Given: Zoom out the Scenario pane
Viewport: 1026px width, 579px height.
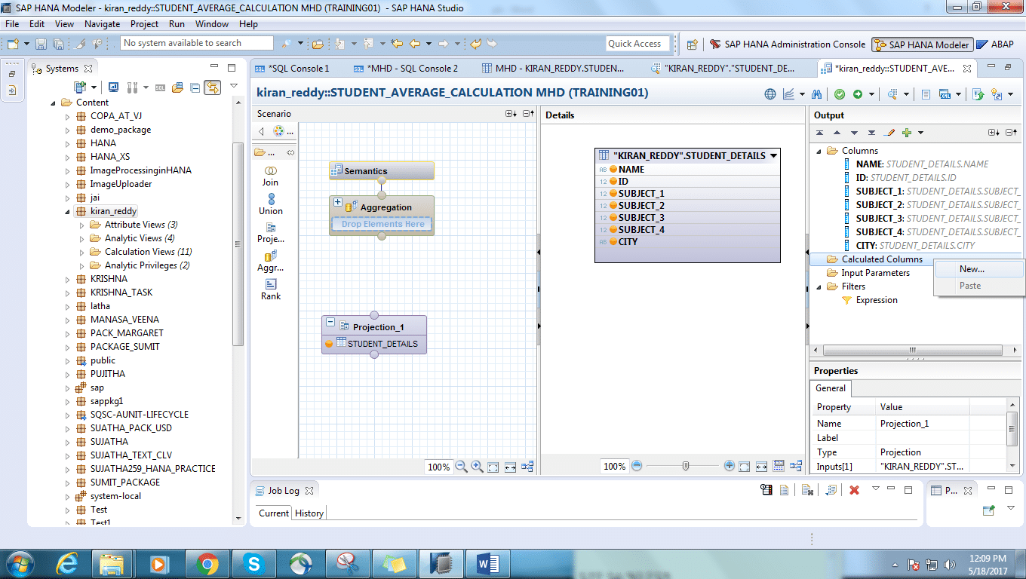Looking at the screenshot, I should pos(461,467).
